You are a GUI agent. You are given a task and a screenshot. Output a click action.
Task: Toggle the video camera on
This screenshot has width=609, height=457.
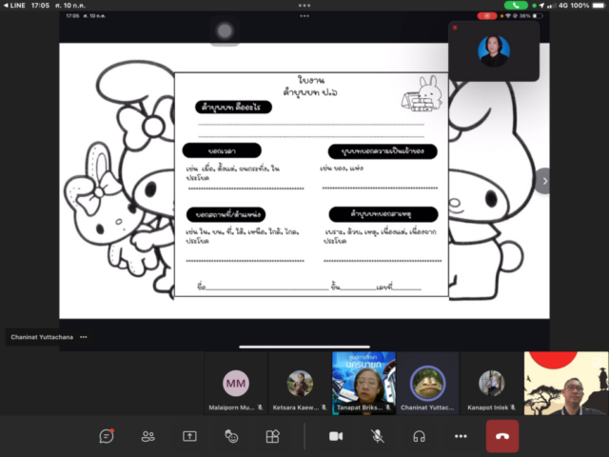(336, 436)
